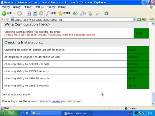This screenshot has height=116, width=155.
Task: Click the Edit page icon in the toolbar
Action: tap(97, 14)
